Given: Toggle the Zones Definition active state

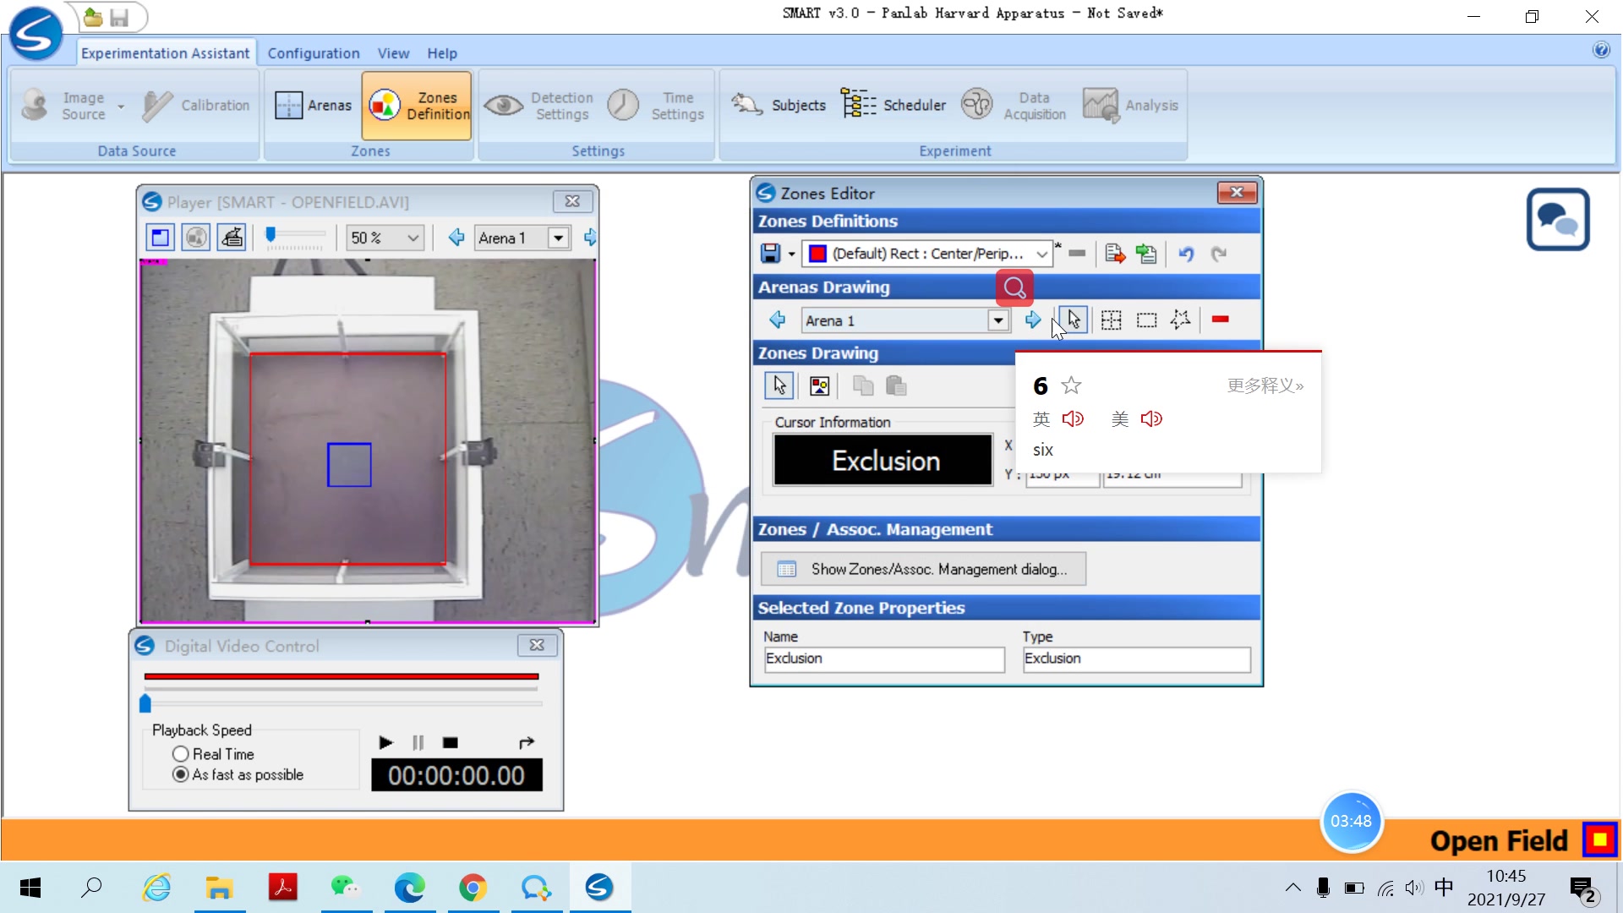Looking at the screenshot, I should [418, 105].
